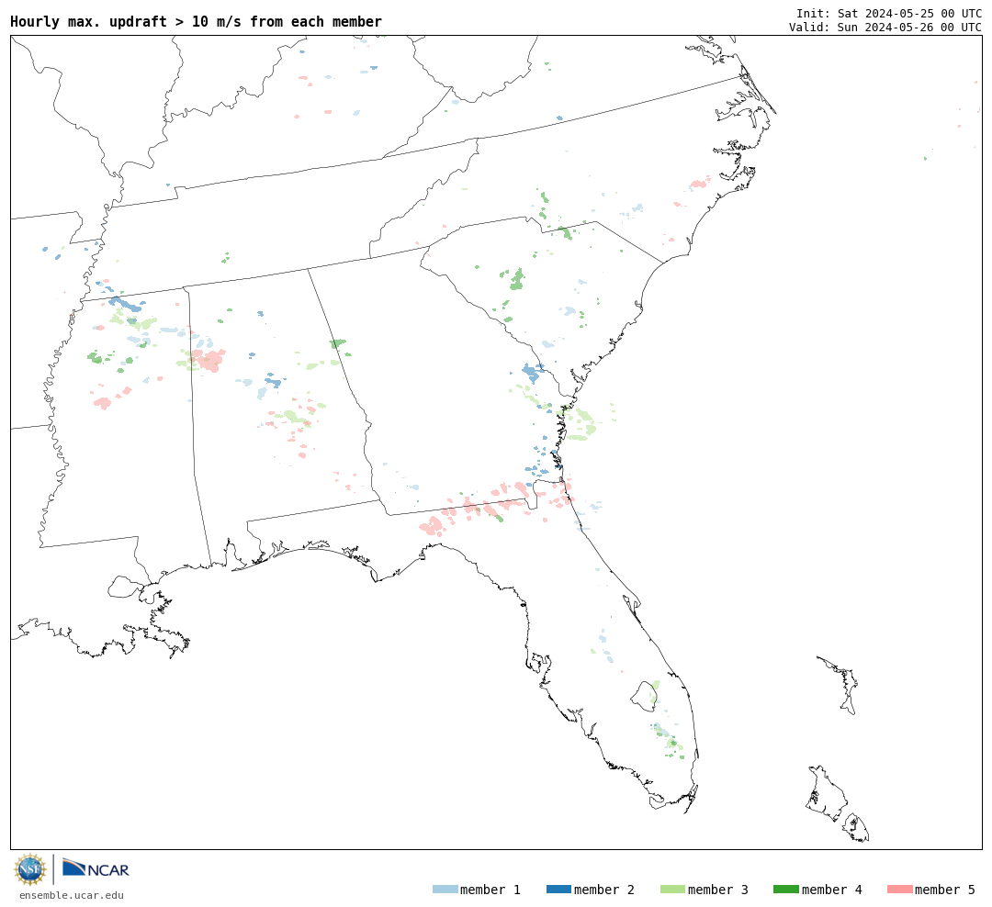Click the ensemble.ucar.edu text

coord(72,895)
